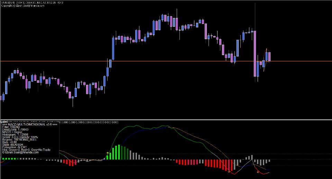The image size is (332, 179).
Task: Click the orange down arrow below tallest red bars
Action: click(x=229, y=171)
